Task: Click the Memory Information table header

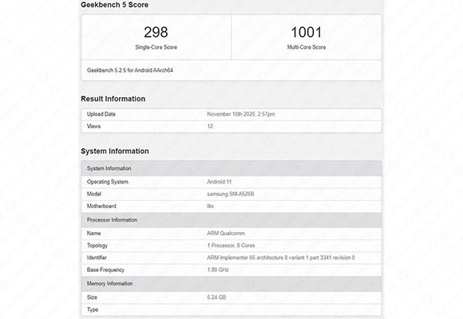Action: pyautogui.click(x=231, y=284)
